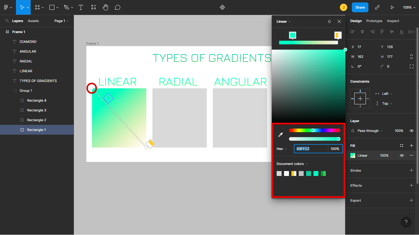The height and width of the screenshot is (235, 419).
Task: Open the Linear gradient type dropdown
Action: pyautogui.click(x=283, y=21)
